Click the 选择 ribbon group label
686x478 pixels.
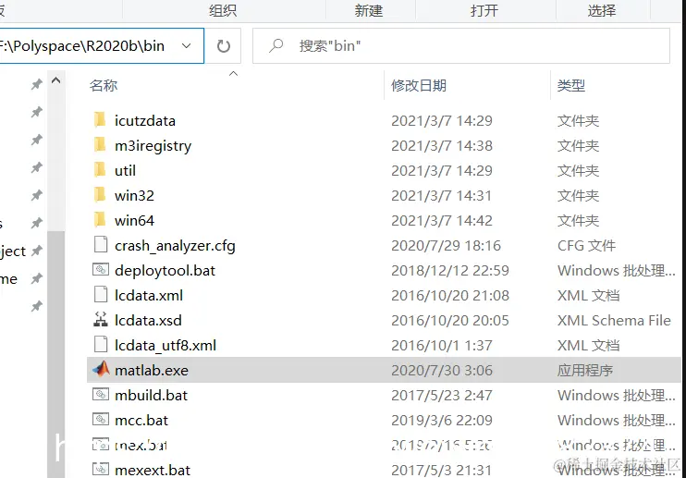(x=602, y=10)
